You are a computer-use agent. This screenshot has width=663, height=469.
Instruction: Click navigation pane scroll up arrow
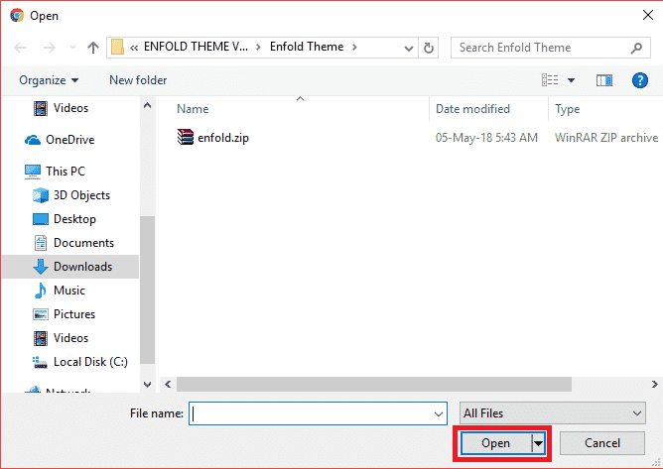(x=147, y=106)
